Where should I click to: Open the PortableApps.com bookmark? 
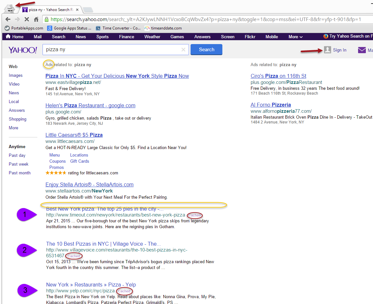point(24,28)
